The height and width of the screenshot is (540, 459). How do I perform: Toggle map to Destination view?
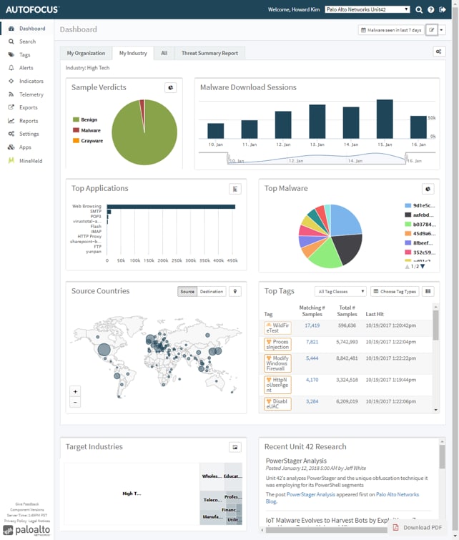[212, 292]
